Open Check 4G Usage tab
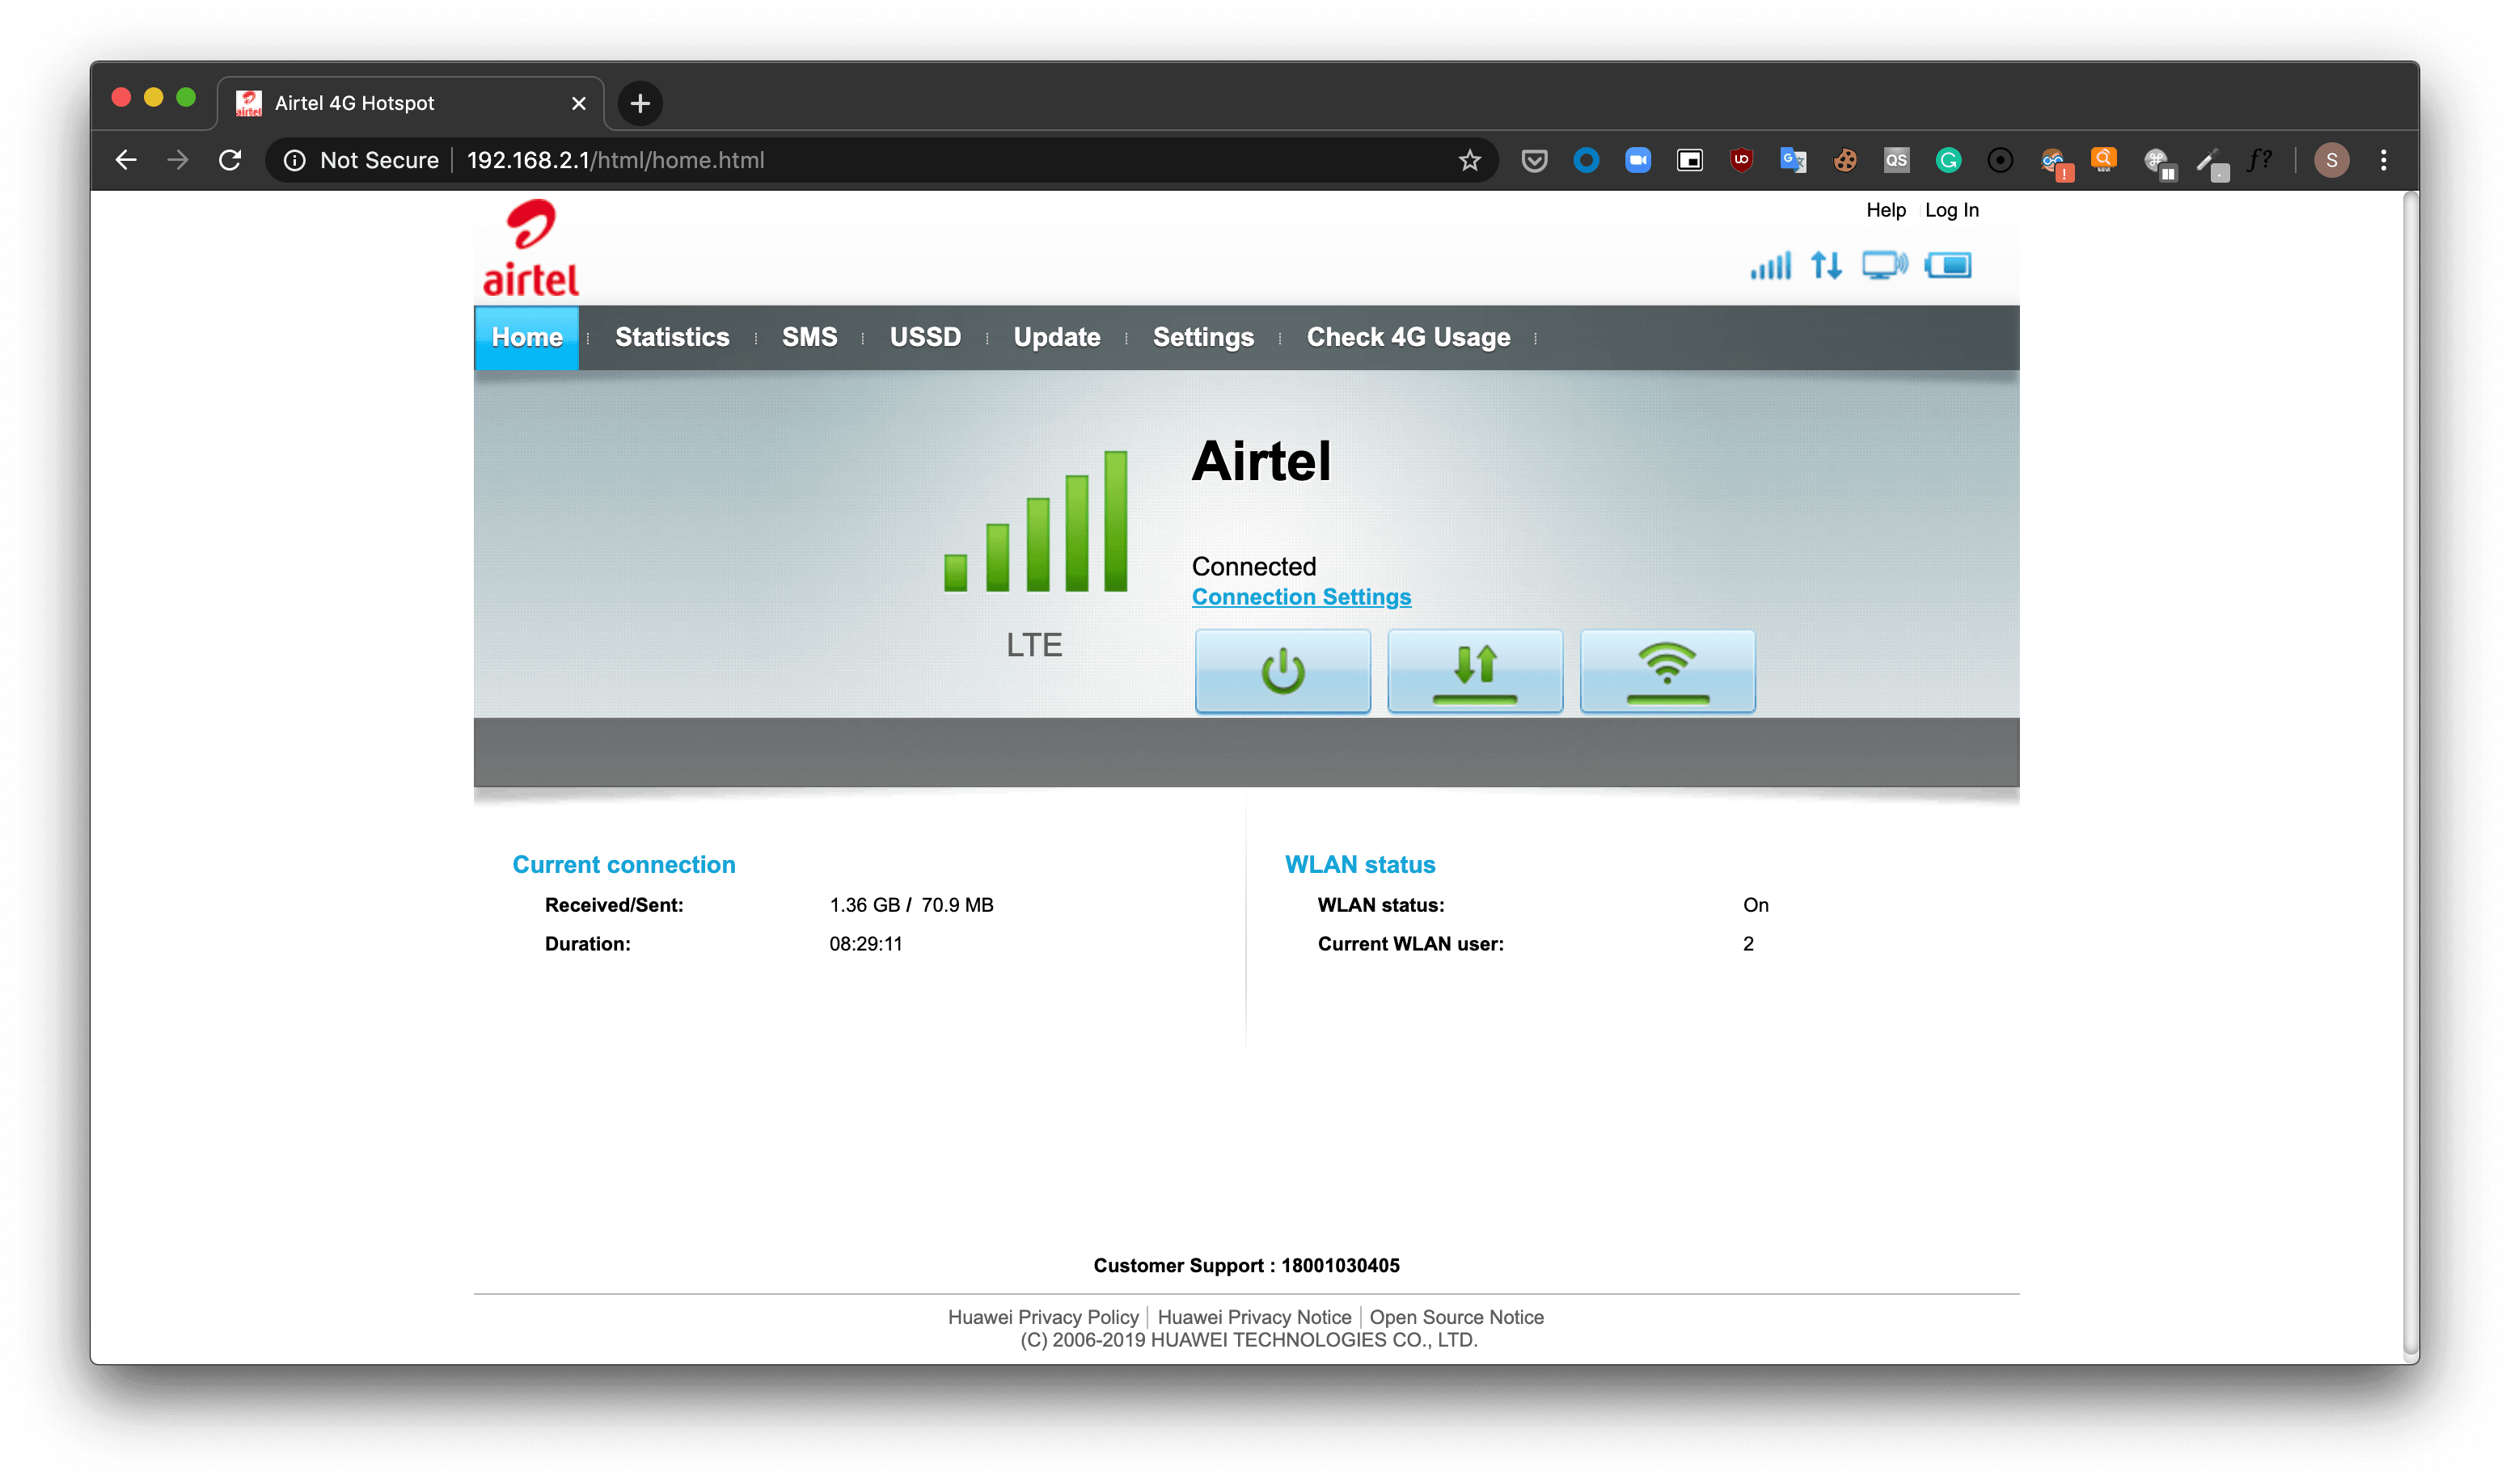 (1408, 338)
